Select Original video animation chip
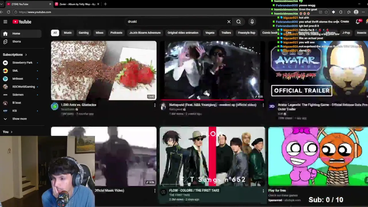 tap(183, 33)
